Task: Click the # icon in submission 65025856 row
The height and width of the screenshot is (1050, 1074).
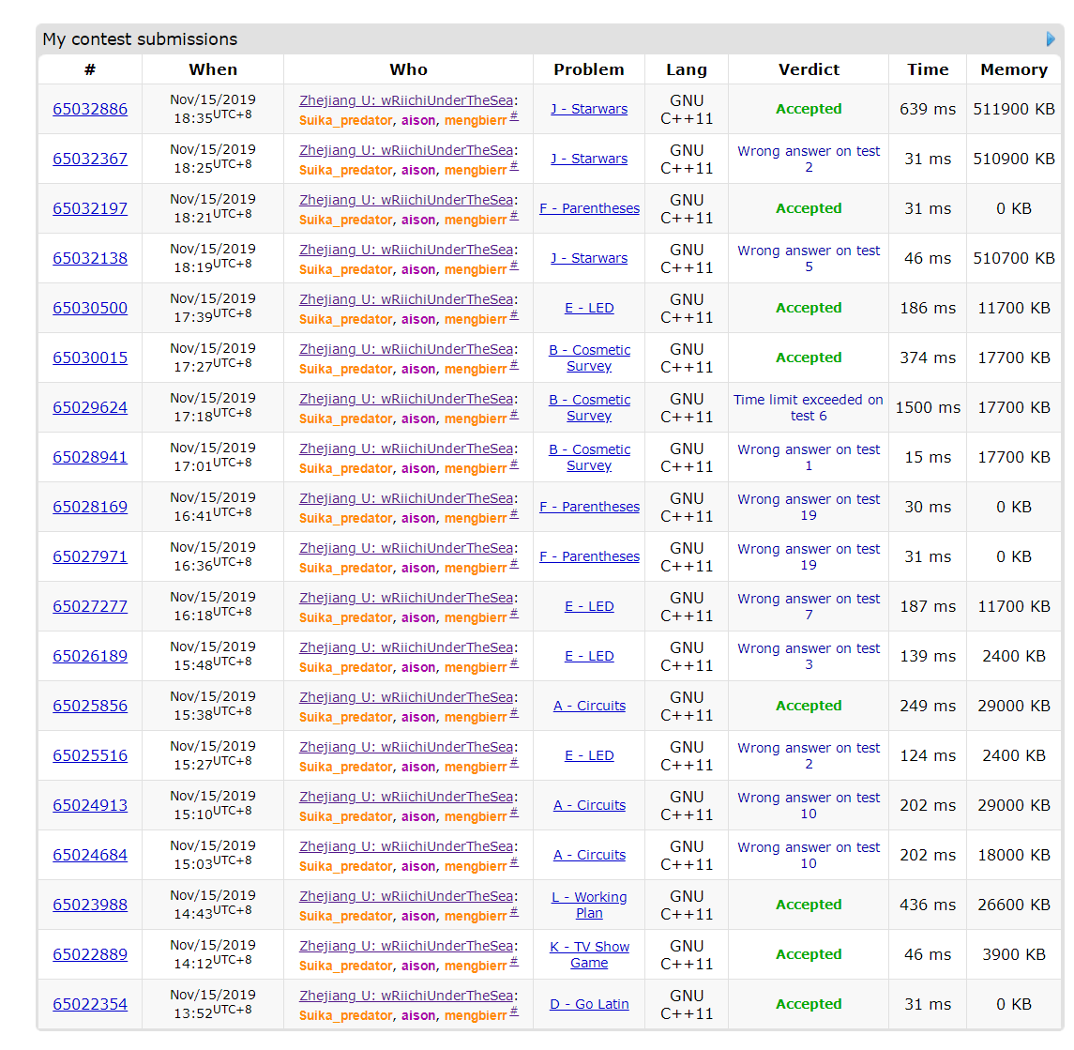Action: click(x=514, y=714)
